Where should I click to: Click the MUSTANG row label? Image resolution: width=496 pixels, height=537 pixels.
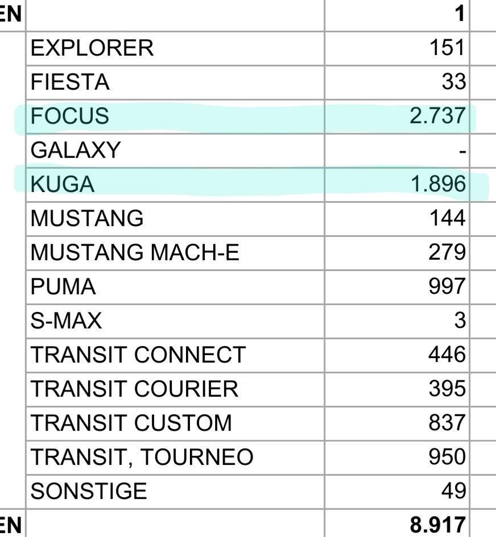coord(86,218)
